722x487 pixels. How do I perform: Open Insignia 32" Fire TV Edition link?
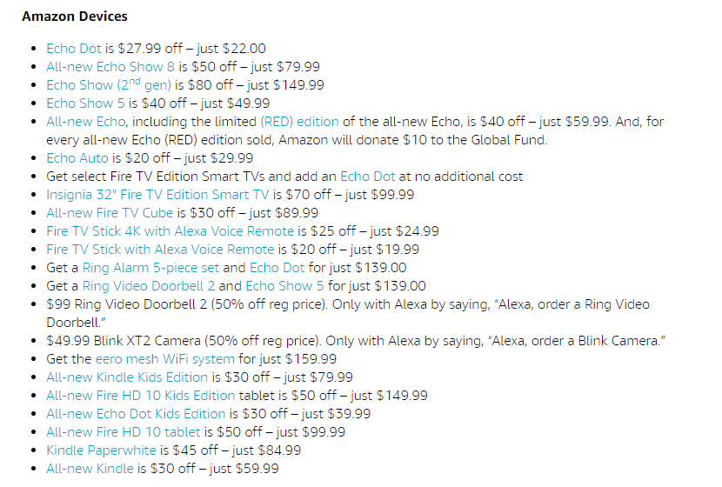[157, 195]
